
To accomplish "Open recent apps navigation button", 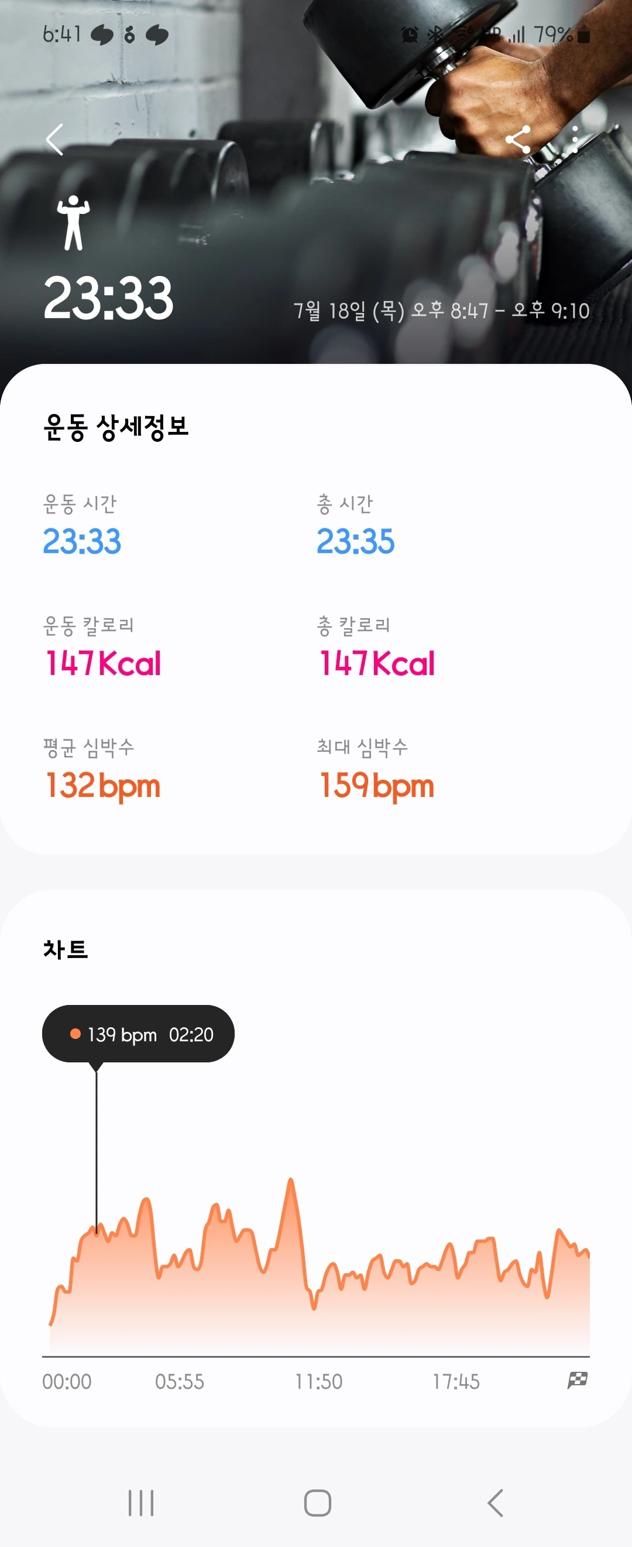I will 141,1502.
